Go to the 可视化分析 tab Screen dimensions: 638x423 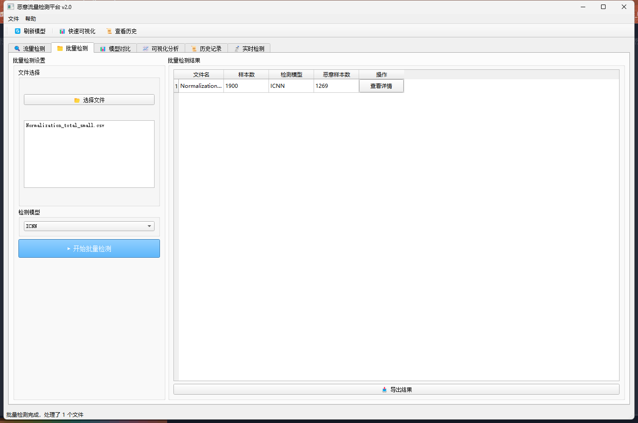[x=161, y=49]
